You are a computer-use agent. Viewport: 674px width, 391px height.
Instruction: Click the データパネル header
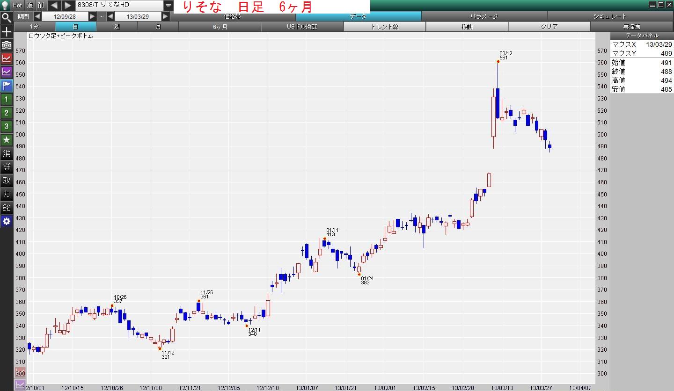pos(642,36)
